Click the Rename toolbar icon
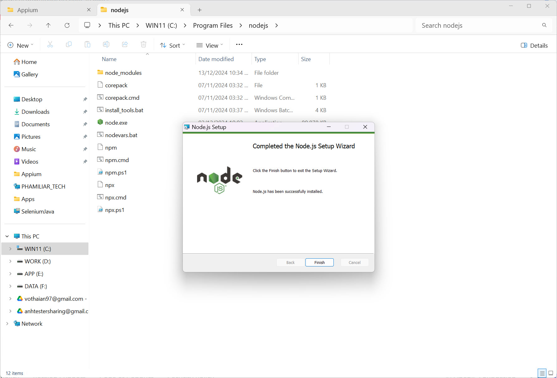The width and height of the screenshot is (557, 378). pos(106,45)
